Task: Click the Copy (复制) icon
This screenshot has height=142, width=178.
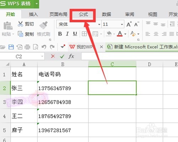Action: (20, 34)
